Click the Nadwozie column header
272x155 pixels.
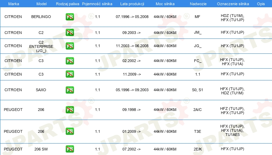[198, 4]
